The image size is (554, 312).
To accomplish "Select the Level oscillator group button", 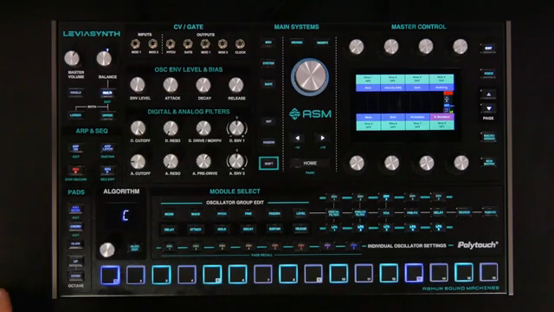I will point(300,214).
